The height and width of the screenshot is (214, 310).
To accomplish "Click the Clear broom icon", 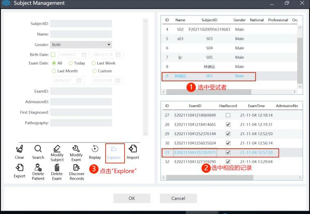I will 19,149.
